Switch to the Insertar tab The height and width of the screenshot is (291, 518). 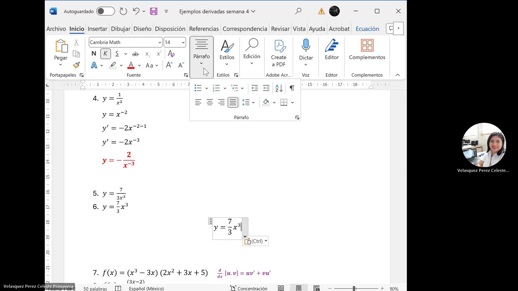[98, 29]
